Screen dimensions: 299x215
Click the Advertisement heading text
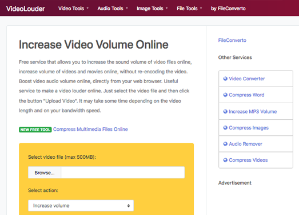click(x=235, y=183)
